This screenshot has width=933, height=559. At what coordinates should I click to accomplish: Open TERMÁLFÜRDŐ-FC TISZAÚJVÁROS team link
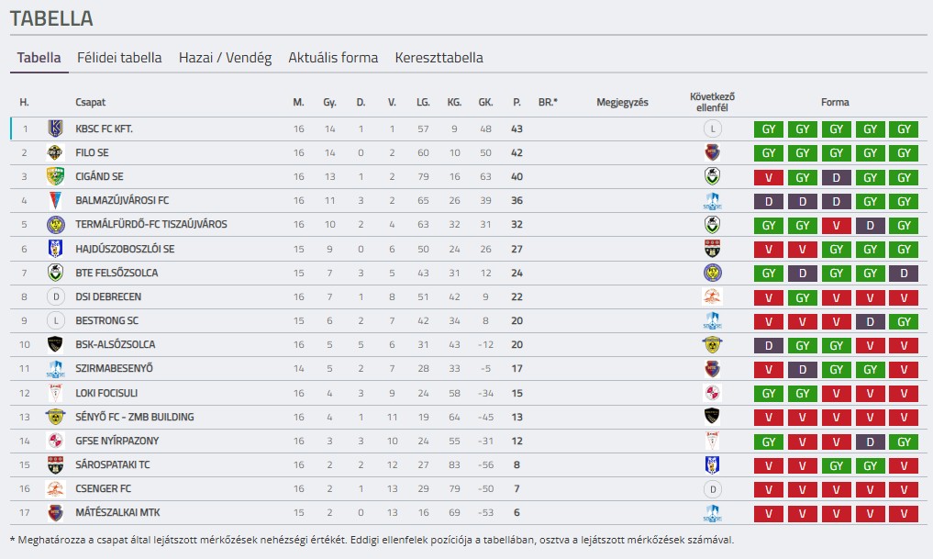pos(151,224)
